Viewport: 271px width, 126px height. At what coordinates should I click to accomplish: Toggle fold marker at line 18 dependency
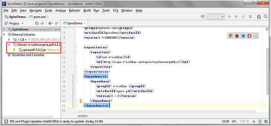75,81
